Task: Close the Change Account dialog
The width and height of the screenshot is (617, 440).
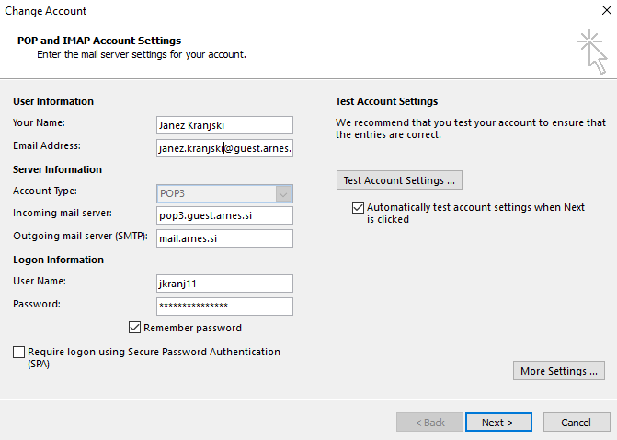Action: tap(607, 10)
